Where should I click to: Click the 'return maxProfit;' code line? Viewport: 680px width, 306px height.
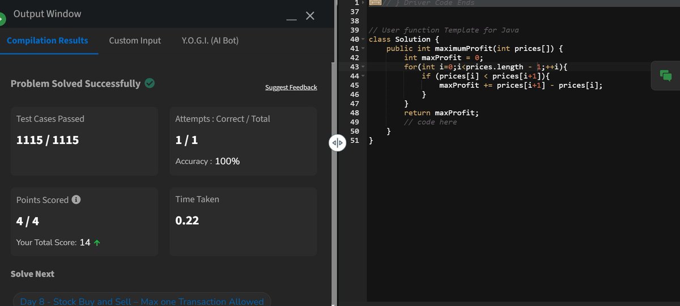441,113
